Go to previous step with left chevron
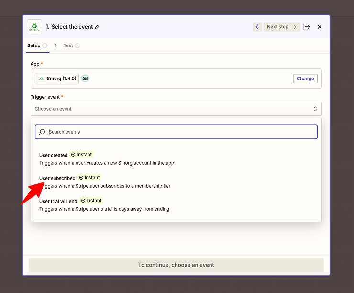Screen dimensions: 354x293 tap(257, 27)
